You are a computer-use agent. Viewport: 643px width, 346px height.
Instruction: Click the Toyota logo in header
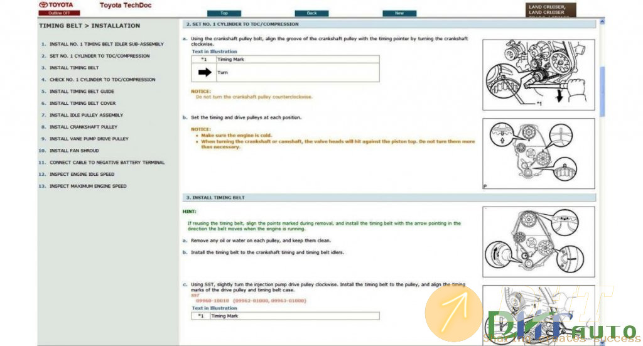55,4
